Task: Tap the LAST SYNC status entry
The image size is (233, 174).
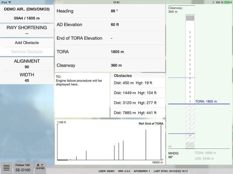Action: (x=171, y=171)
